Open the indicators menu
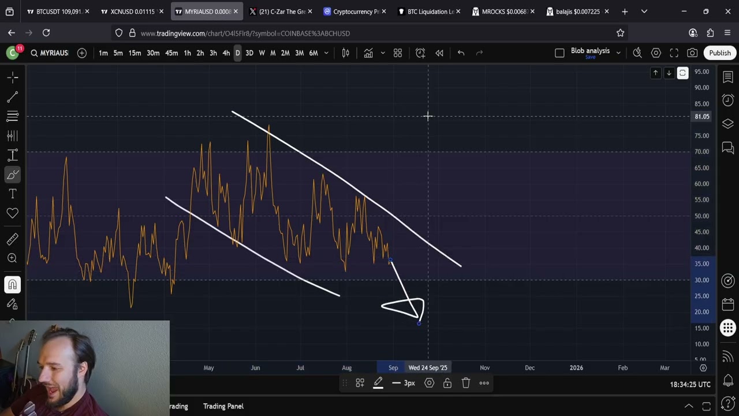The width and height of the screenshot is (739, 416). coord(368,53)
